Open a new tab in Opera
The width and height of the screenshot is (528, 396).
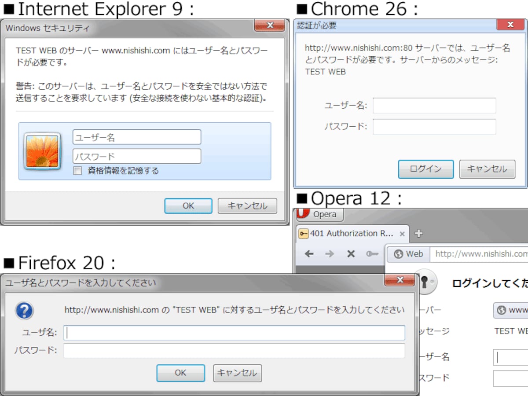pos(418,234)
